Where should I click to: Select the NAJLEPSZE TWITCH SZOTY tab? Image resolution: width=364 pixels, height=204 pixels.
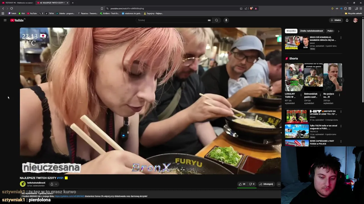click(53, 3)
